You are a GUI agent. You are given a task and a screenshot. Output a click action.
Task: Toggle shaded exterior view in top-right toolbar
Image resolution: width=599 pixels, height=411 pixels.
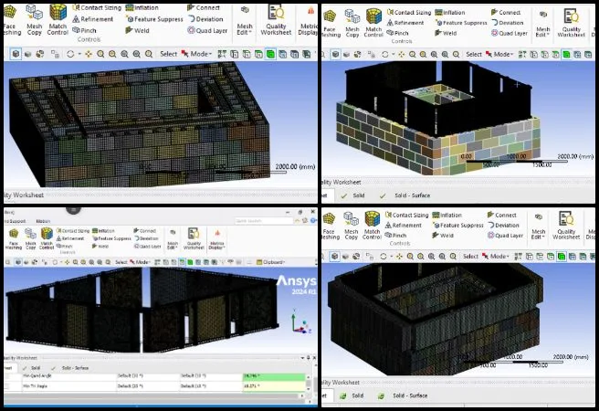(335, 54)
